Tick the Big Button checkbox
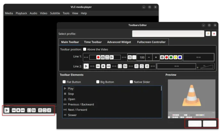The height and width of the screenshot is (132, 224). pyautogui.click(x=98, y=82)
